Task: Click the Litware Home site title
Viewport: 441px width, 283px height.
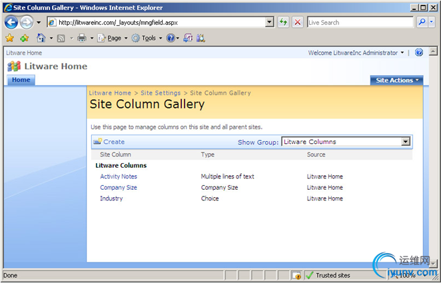Action: point(56,67)
